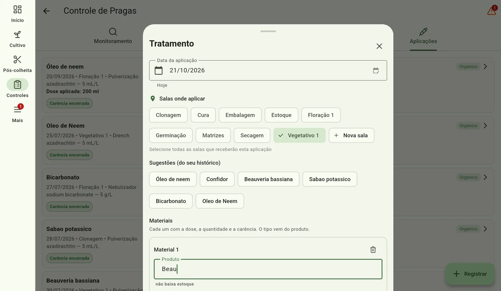Choose the Bicarbonato suggestion chip
Image resolution: width=501 pixels, height=291 pixels.
[x=171, y=201]
